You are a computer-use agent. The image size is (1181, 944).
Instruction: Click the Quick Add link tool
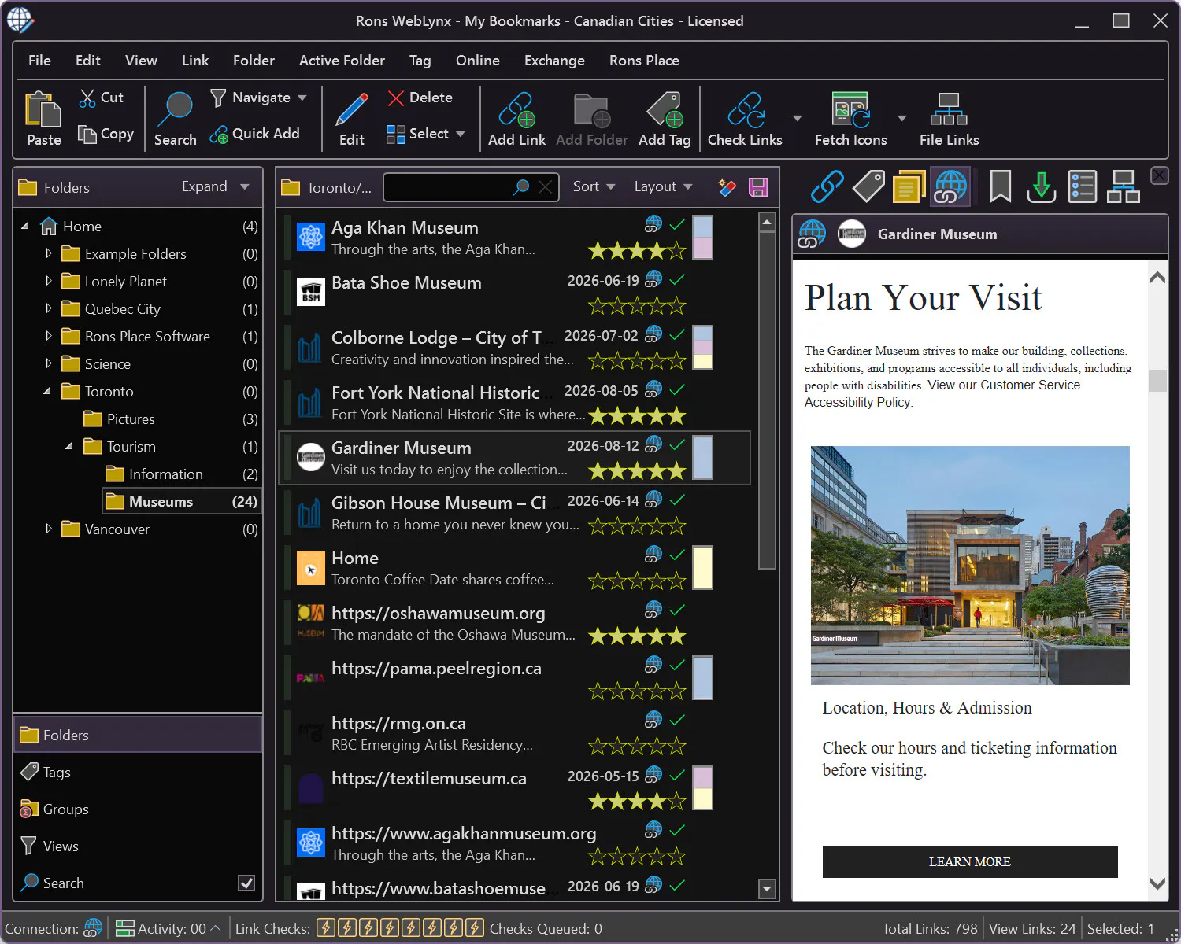[x=254, y=134]
